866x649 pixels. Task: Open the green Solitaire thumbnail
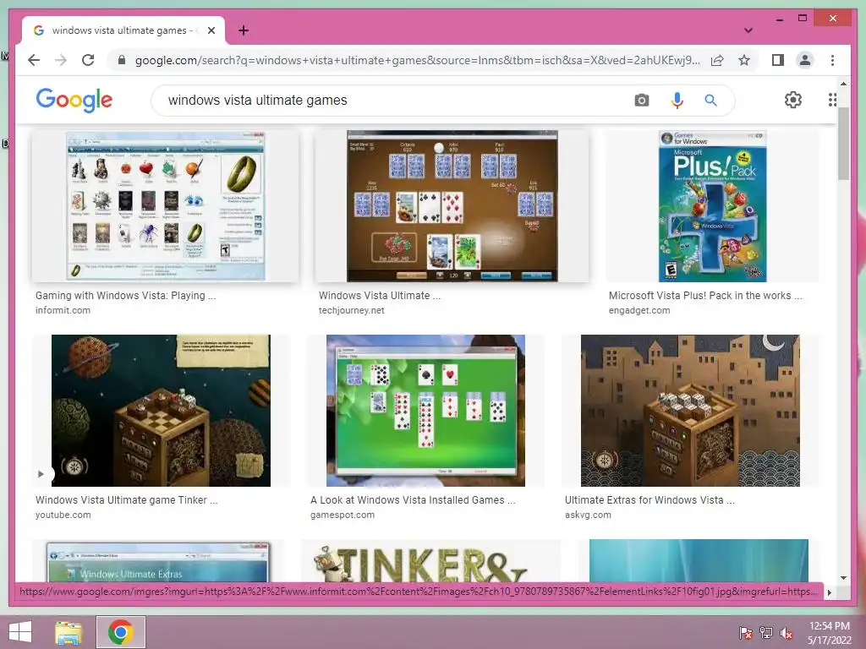pos(426,411)
